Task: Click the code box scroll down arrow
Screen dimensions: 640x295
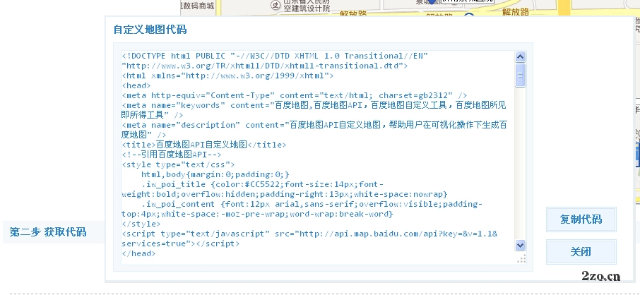Action: coord(521,245)
